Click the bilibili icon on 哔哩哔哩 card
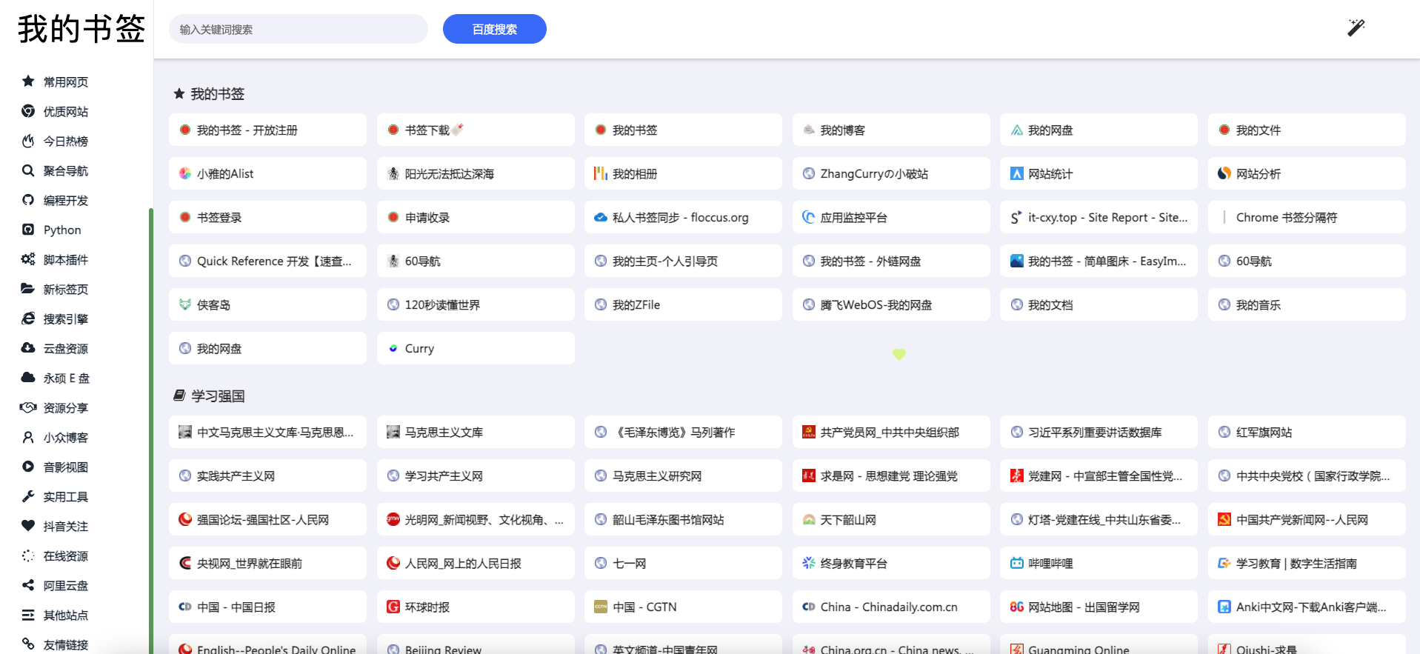Screen dimensions: 1420x654 click(x=1016, y=563)
